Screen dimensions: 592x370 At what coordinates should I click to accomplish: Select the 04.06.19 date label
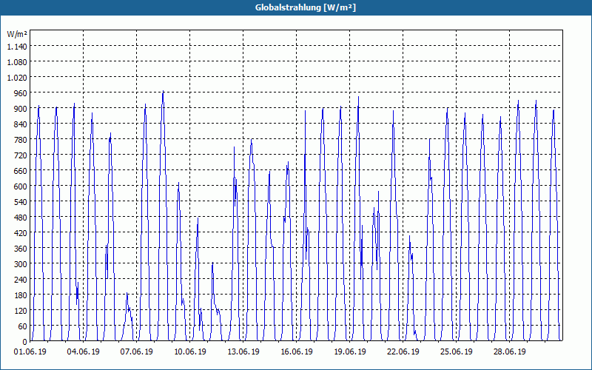84,351
